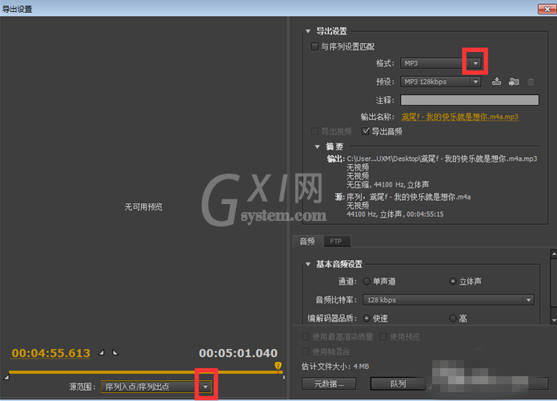Toggle the Export Audio checkbox

366,131
